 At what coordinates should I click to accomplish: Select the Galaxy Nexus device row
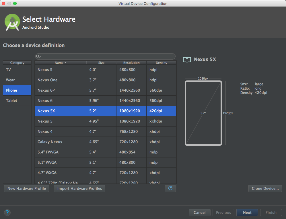(106, 142)
